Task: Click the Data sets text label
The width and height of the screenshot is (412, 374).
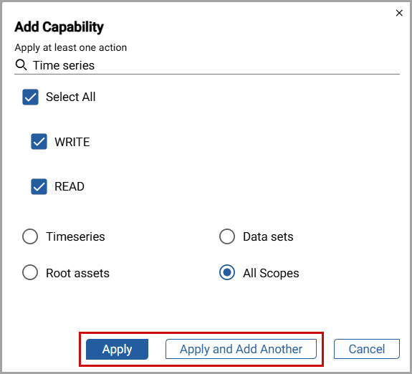Action: 268,236
